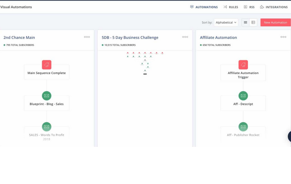Viewport: 291px width, 184px height.
Task: Open options menu for Affiliate Automation
Action: coord(283,37)
